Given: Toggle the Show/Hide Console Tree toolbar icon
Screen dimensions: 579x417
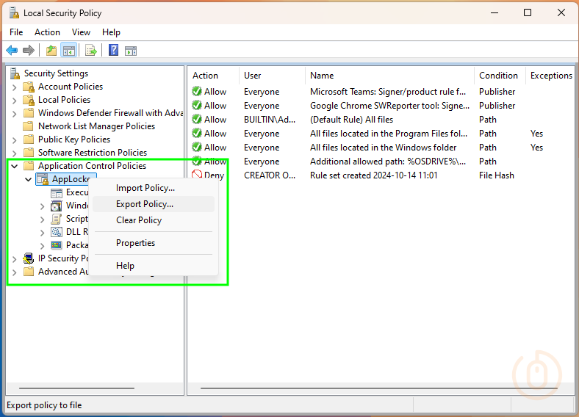Looking at the screenshot, I should coord(68,51).
